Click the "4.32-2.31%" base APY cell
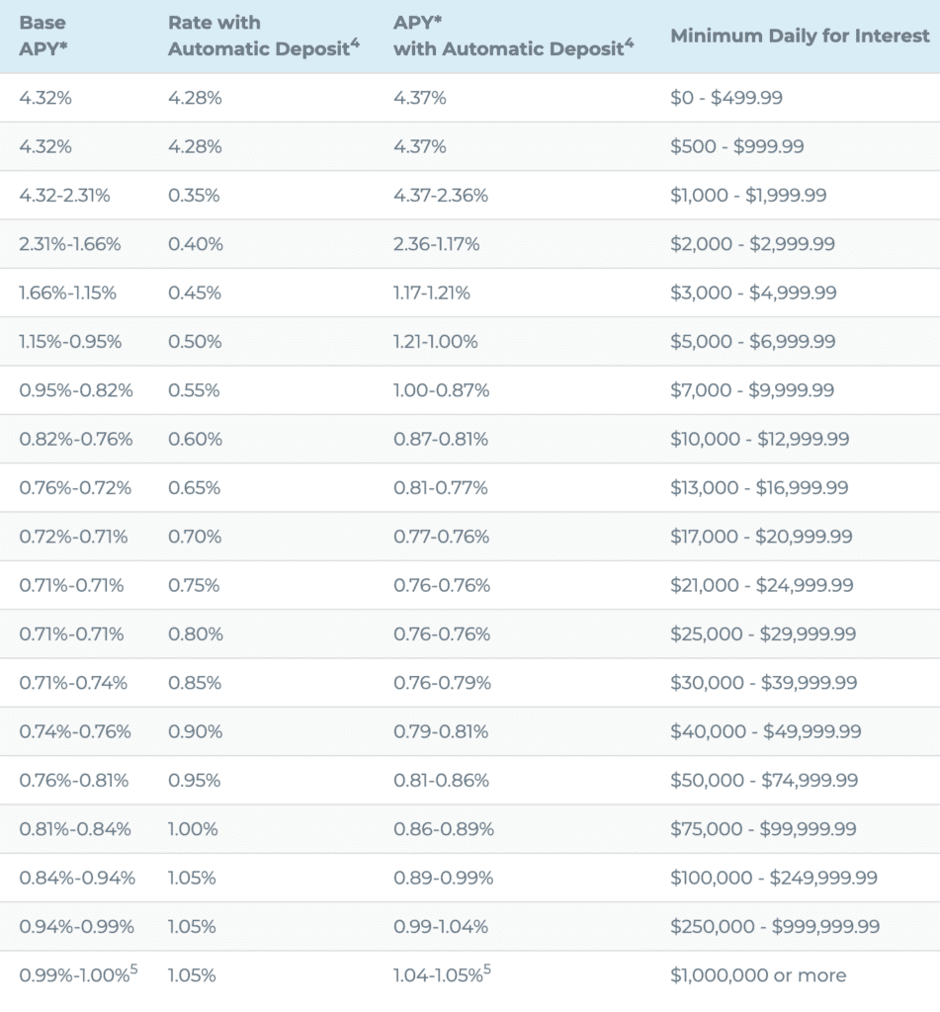Image resolution: width=940 pixels, height=1012 pixels. (65, 196)
